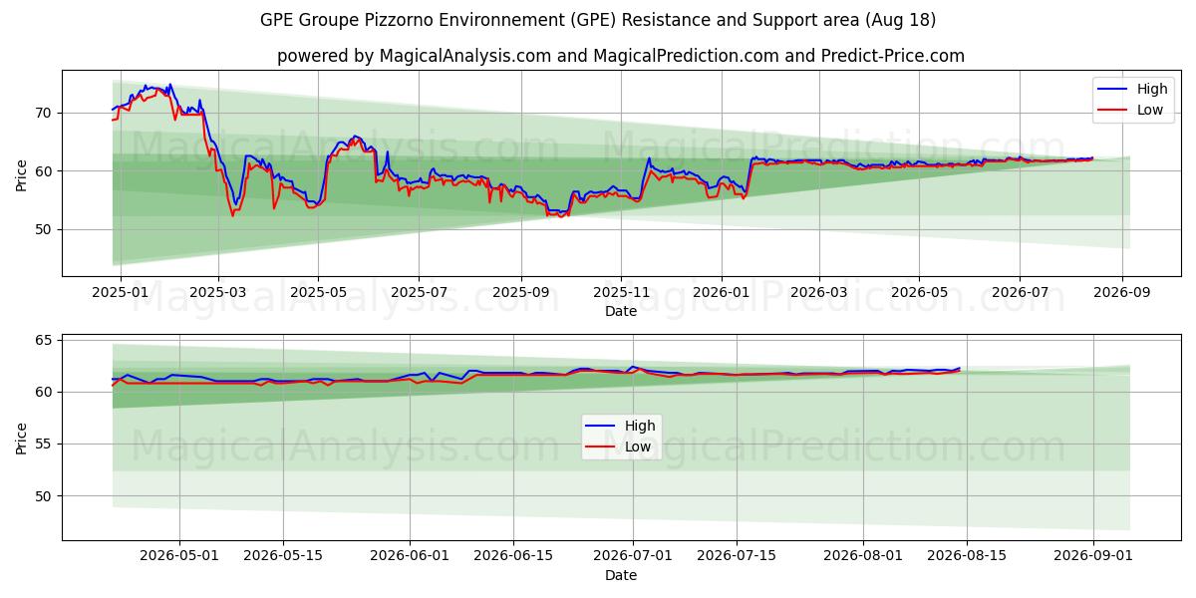1196x598 pixels.
Task: Click the 2026-08-15 tick label
Action: click(x=967, y=556)
